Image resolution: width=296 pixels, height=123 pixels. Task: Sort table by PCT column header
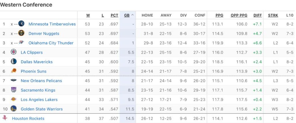point(114,15)
